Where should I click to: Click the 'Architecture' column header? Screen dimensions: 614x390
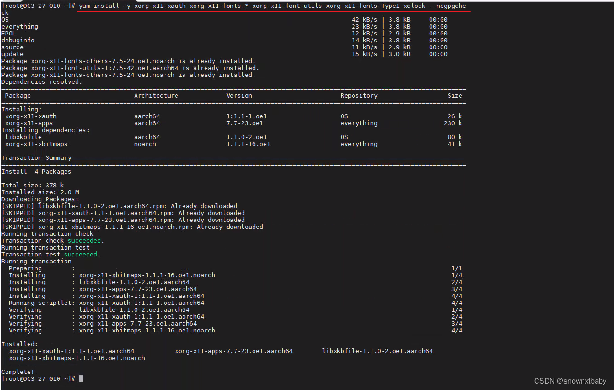(x=156, y=96)
